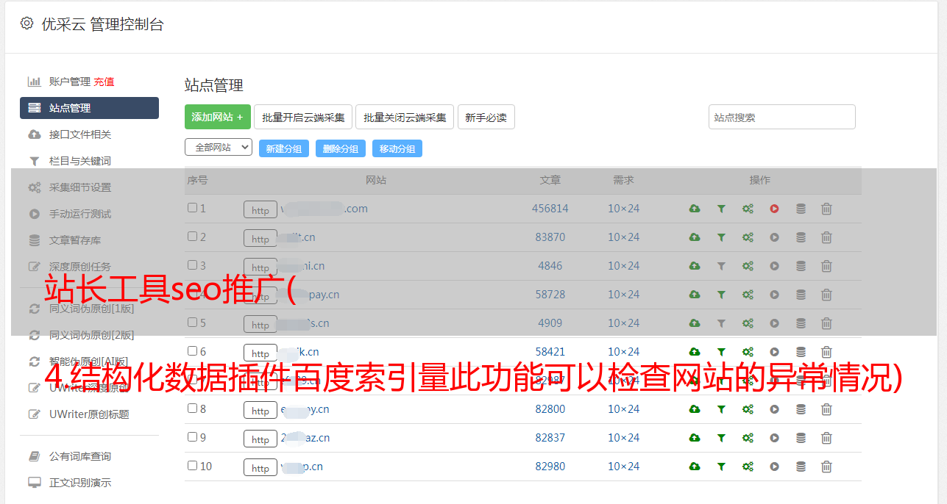The width and height of the screenshot is (947, 504).
Task: Click play icon in row 9
Action: click(x=774, y=438)
